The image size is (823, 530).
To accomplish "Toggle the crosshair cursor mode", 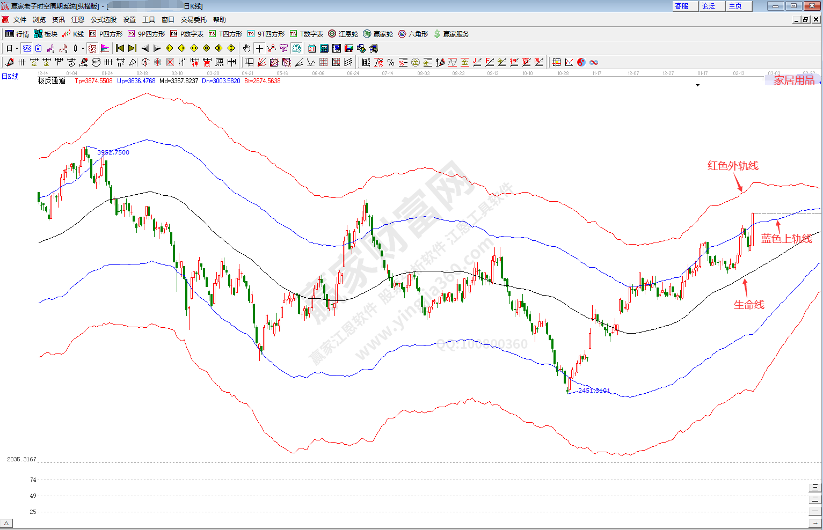I will pyautogui.click(x=259, y=48).
